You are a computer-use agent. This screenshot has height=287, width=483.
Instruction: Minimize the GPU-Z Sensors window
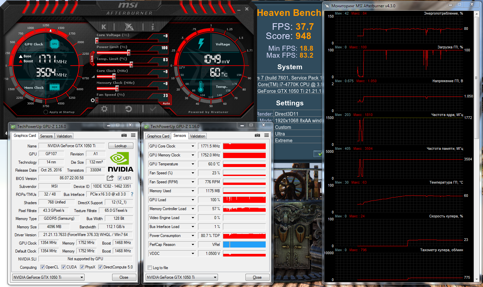point(241,125)
